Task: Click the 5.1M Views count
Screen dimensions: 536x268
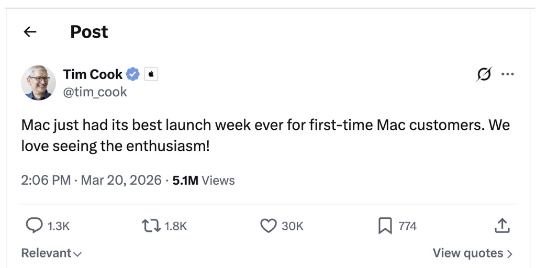Action: (204, 181)
